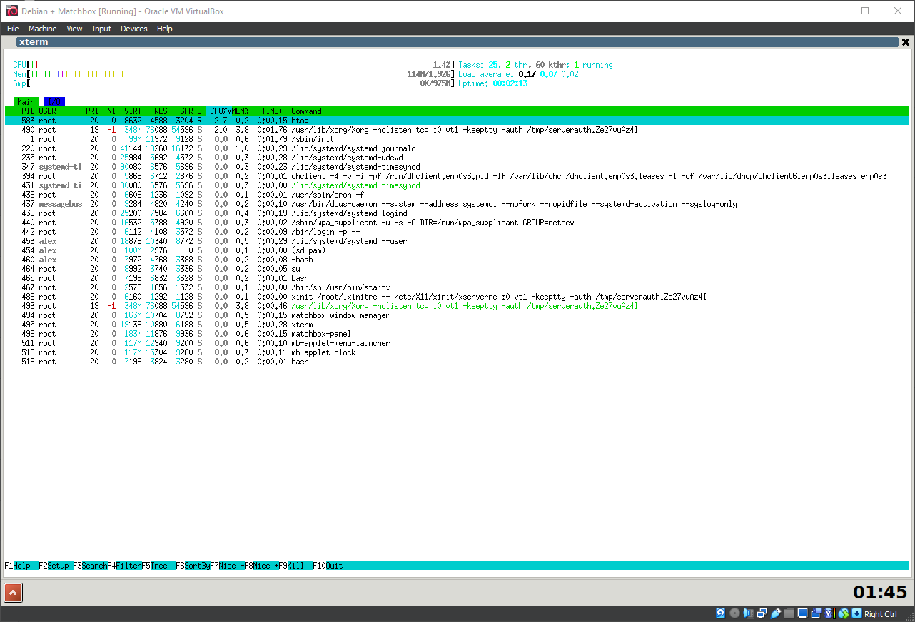The width and height of the screenshot is (915, 622).
Task: Click the recording icon in the status bar
Action: (816, 613)
